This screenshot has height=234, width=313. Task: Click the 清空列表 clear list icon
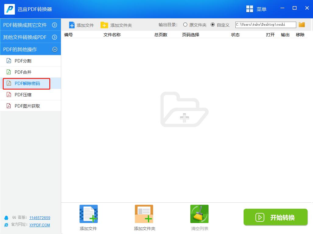[199, 214]
